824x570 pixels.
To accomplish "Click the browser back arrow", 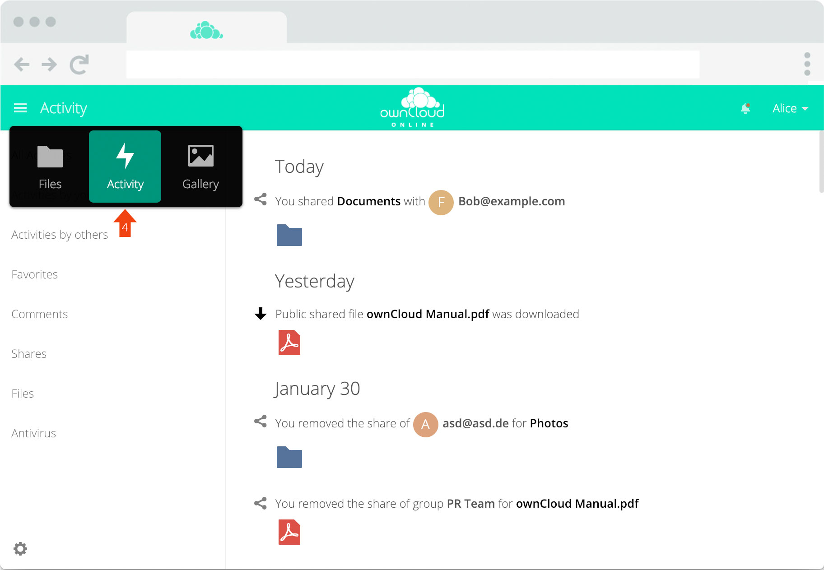I will (22, 65).
